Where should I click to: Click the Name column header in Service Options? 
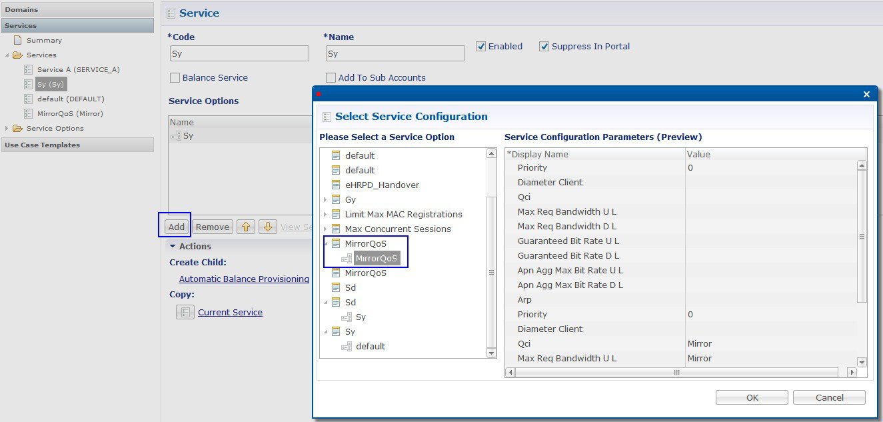tap(240, 122)
